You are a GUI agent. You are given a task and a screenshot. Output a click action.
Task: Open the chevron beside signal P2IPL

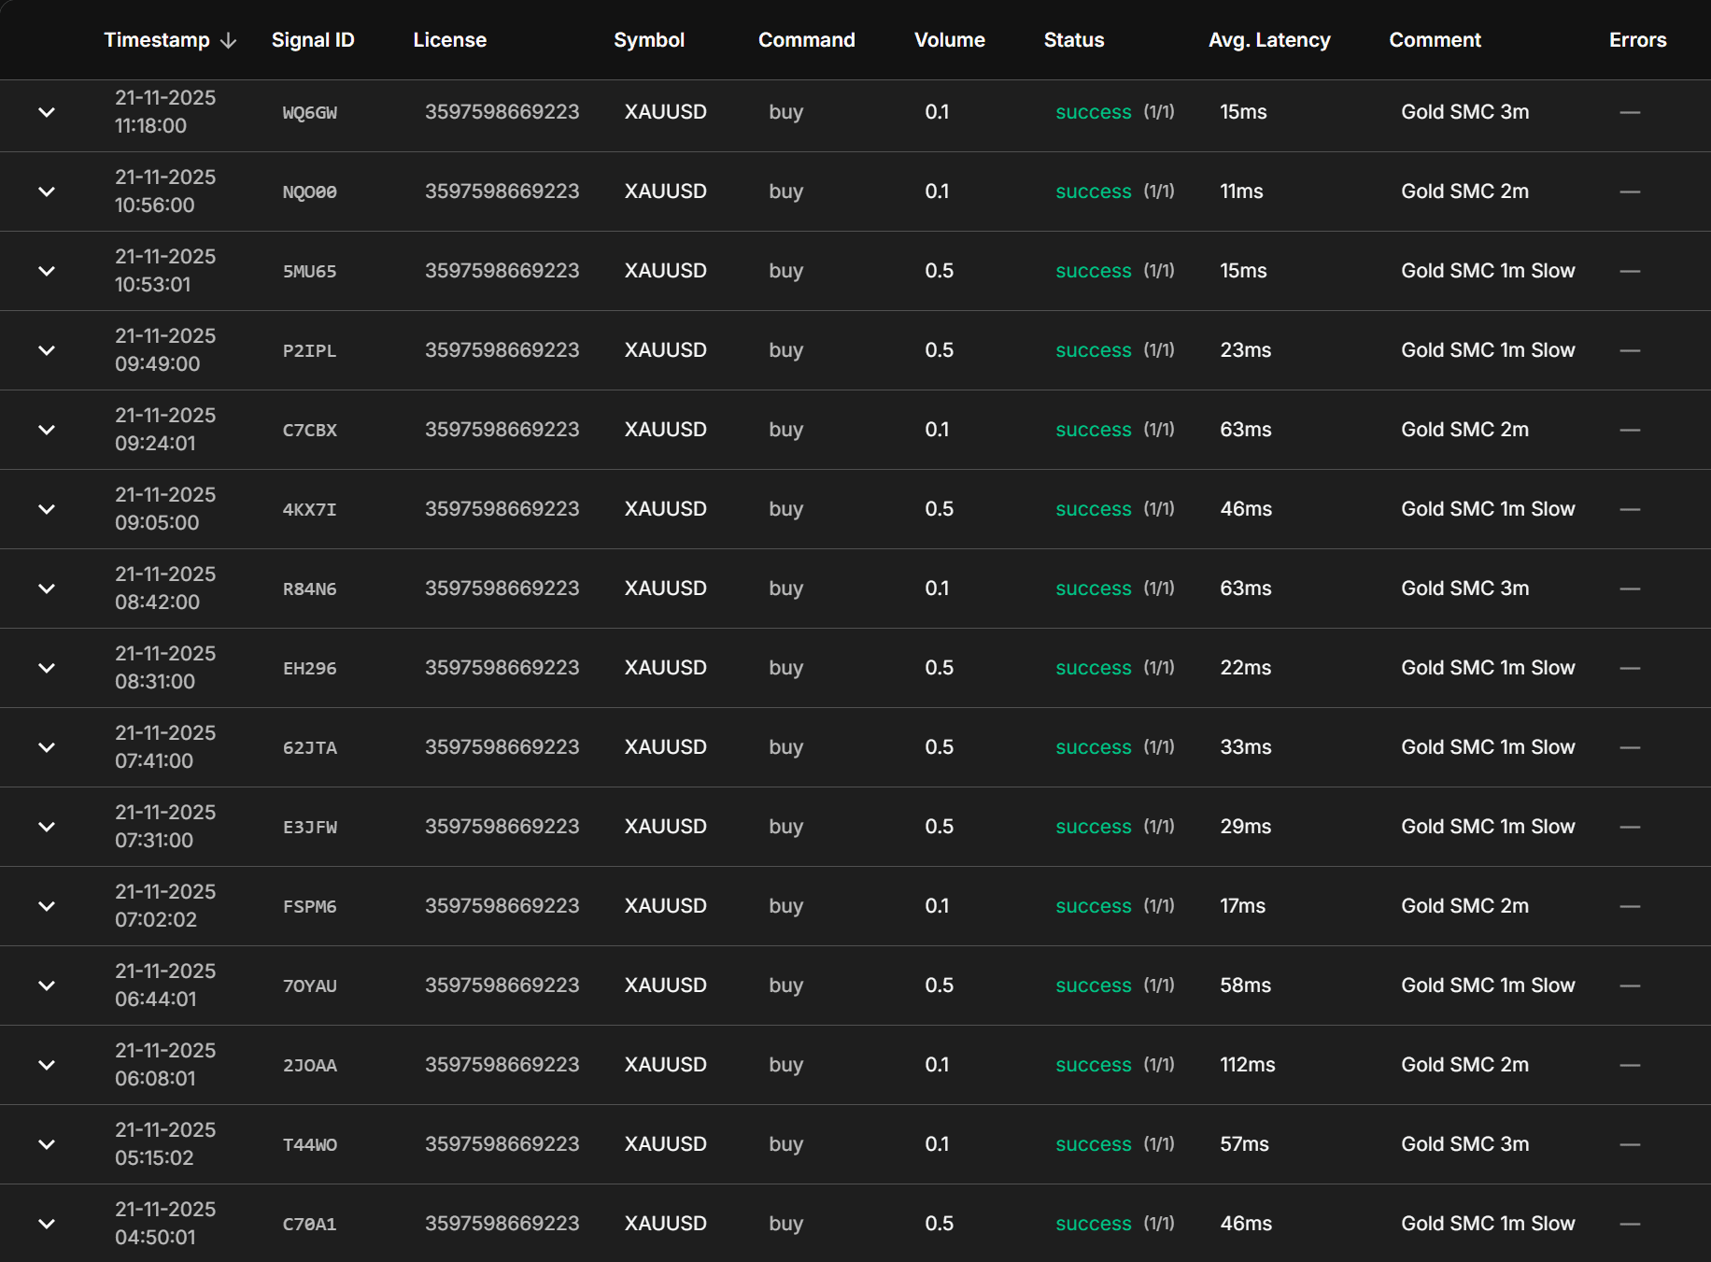(x=47, y=350)
